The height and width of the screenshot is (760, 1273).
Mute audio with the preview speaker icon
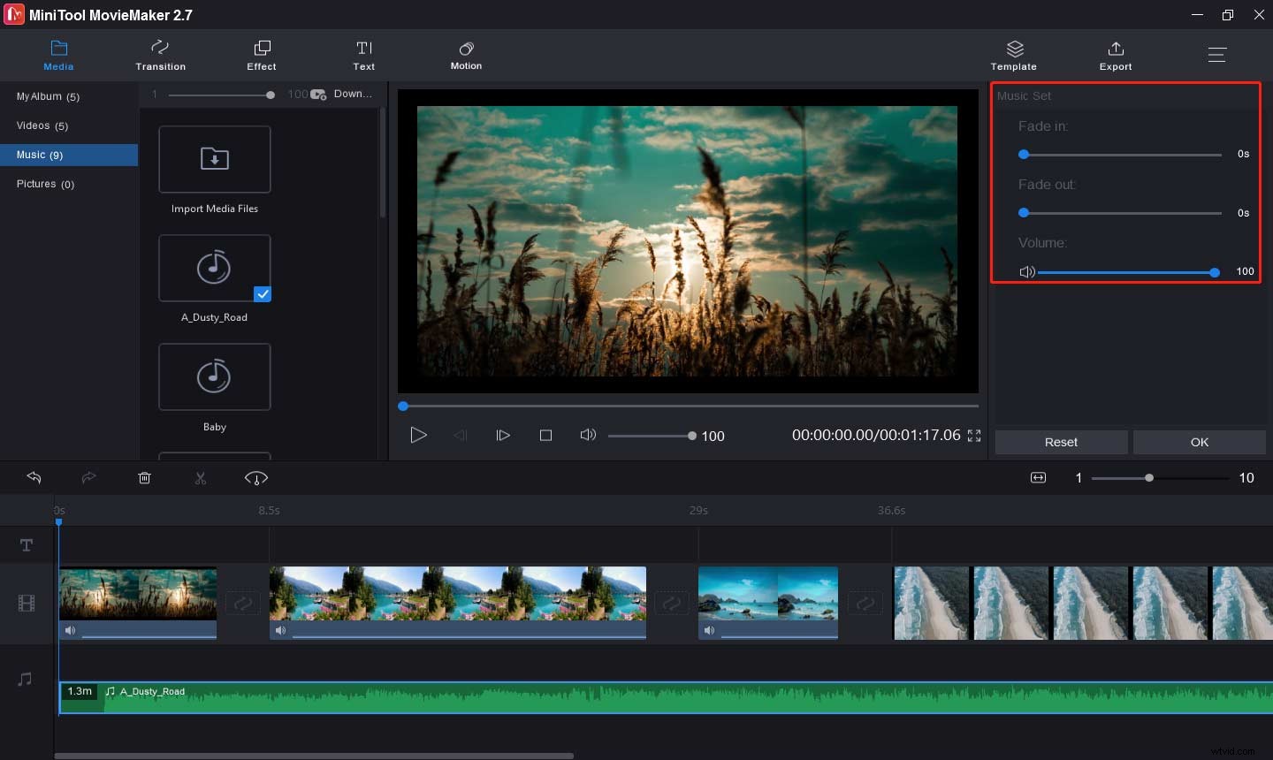point(588,435)
